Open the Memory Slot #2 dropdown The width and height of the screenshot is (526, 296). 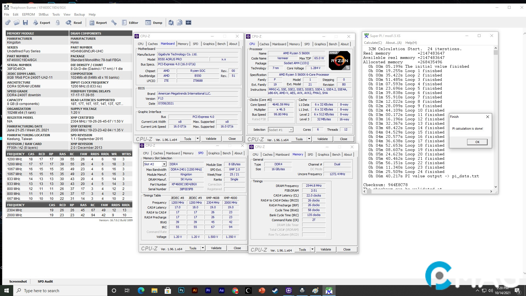(164, 164)
